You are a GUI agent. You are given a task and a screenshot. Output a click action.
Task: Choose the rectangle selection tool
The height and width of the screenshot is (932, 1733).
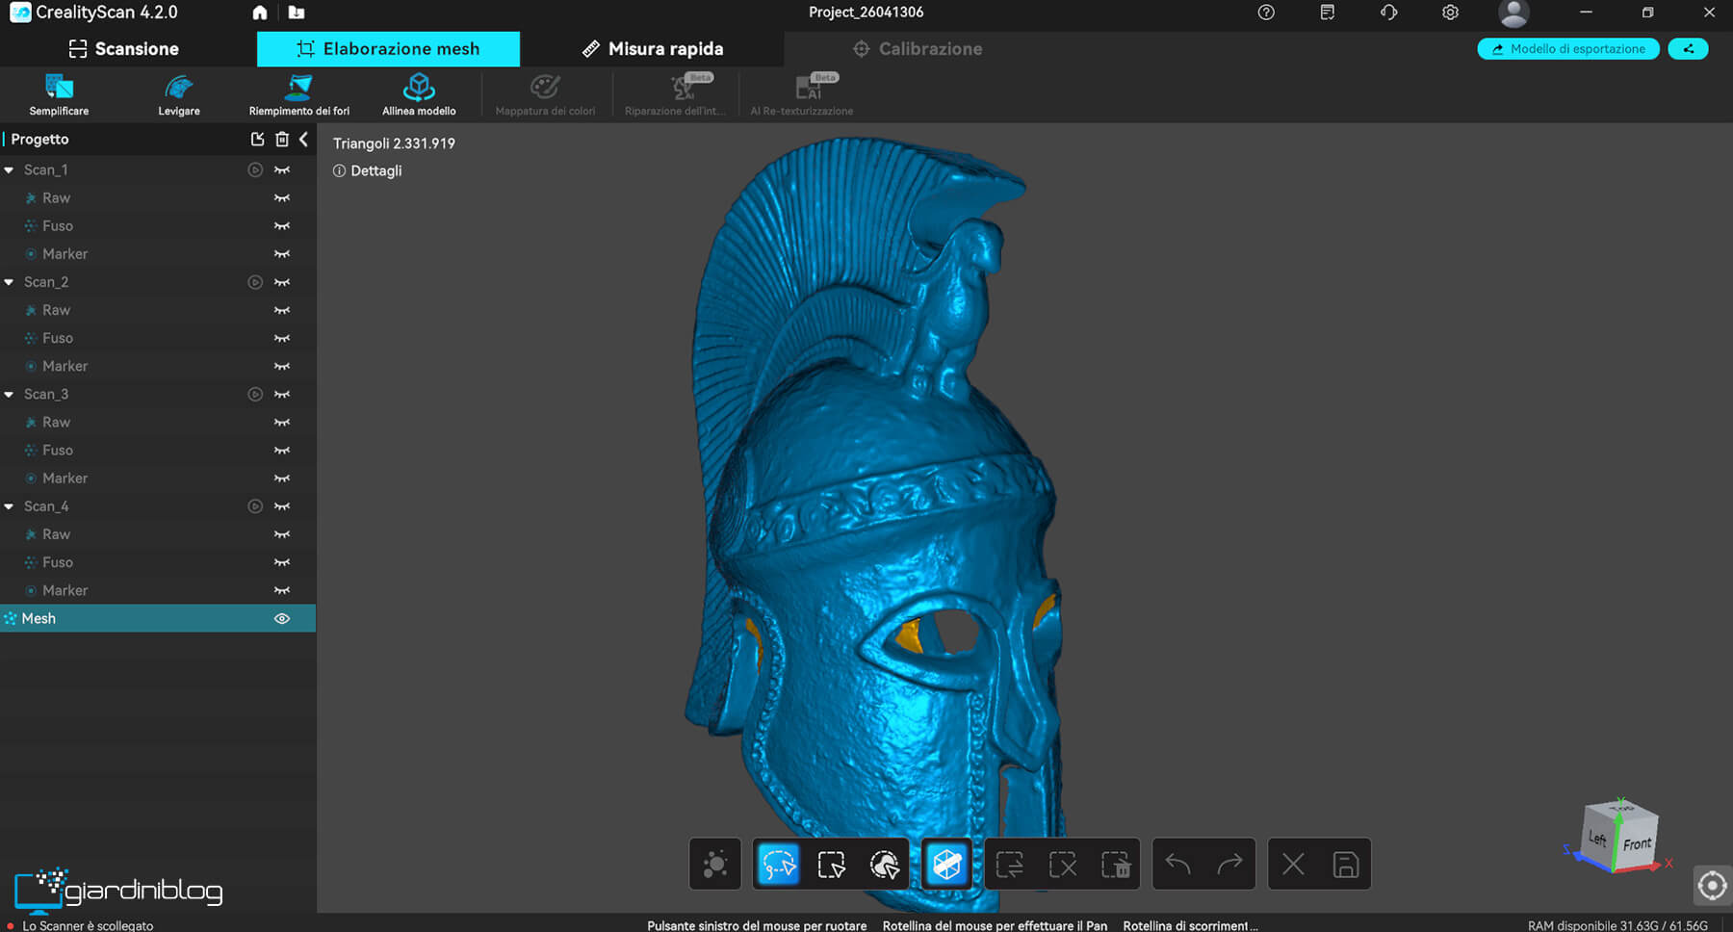[x=831, y=865]
